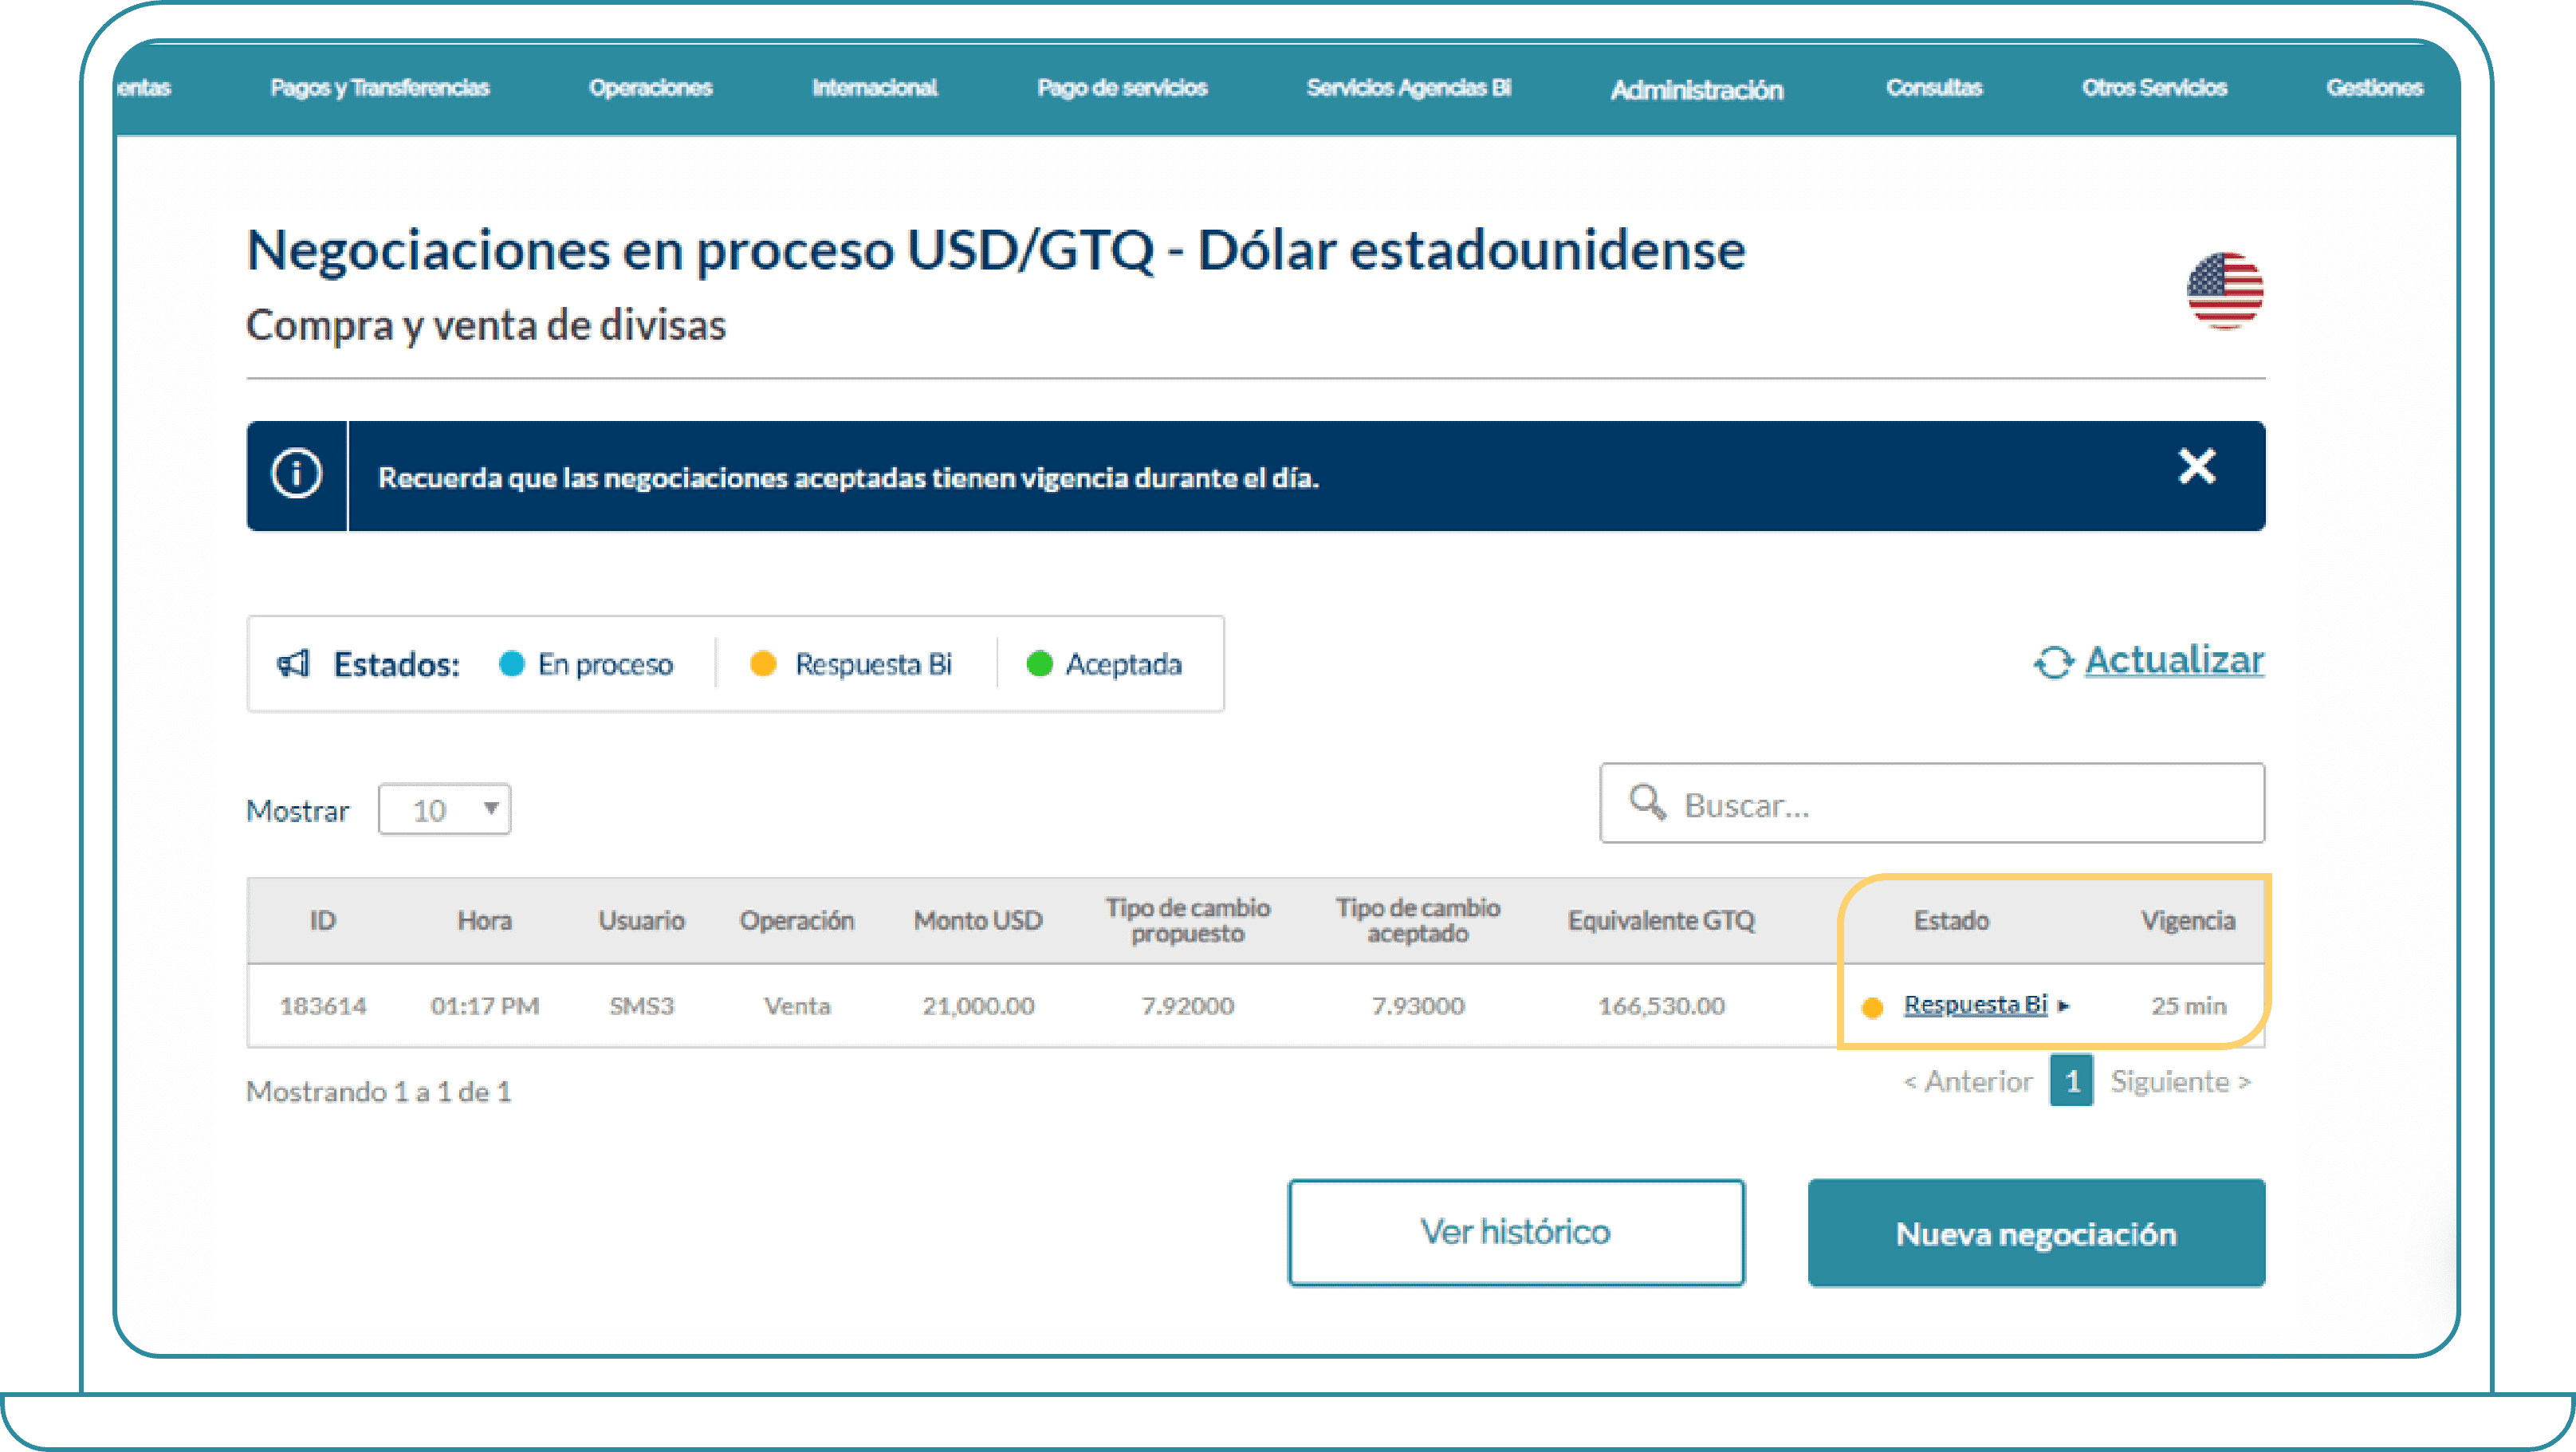Select the 01:17 PM time cell
Screen dimensions: 2576x1452
(x=485, y=1006)
